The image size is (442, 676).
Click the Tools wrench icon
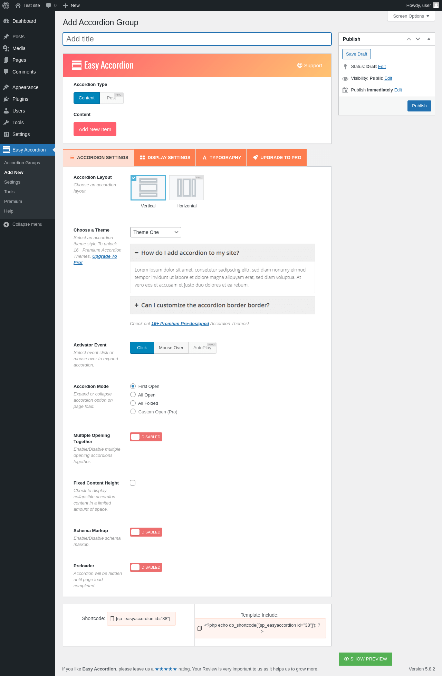6,123
